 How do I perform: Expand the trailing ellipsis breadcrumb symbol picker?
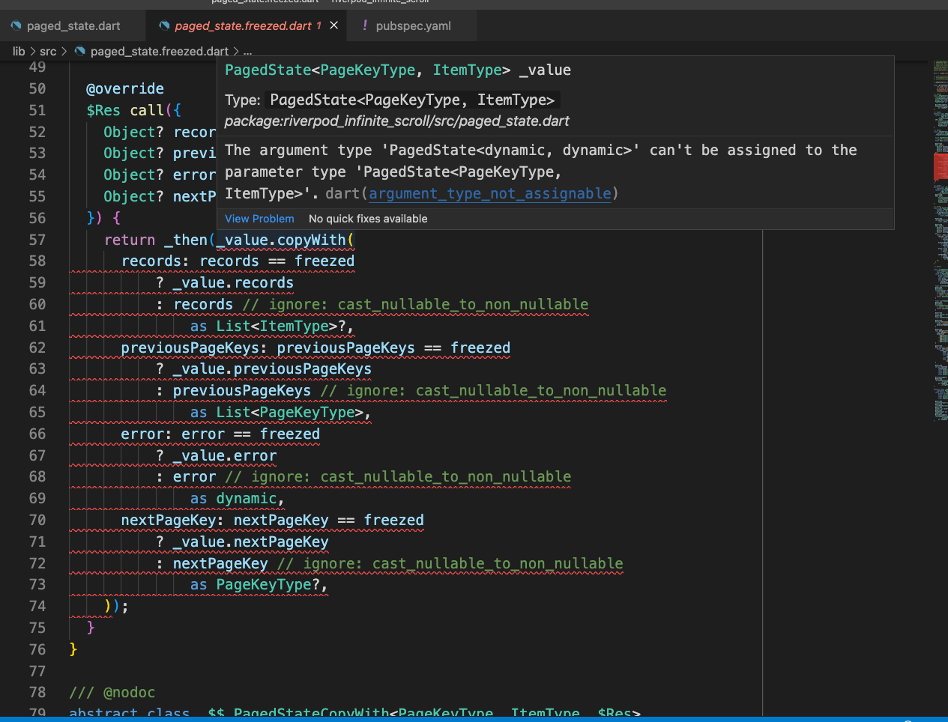coord(248,51)
